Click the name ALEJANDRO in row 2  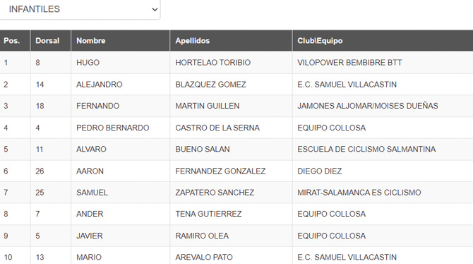coord(100,85)
